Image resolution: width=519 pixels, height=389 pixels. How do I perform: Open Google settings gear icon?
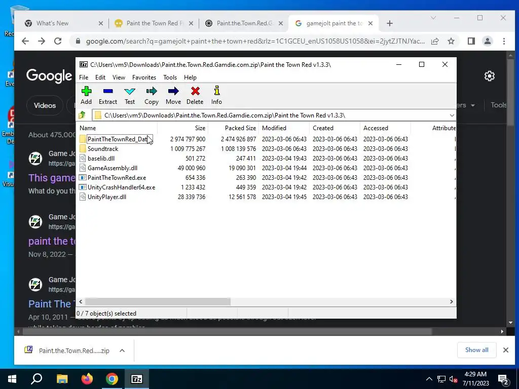coord(489,76)
